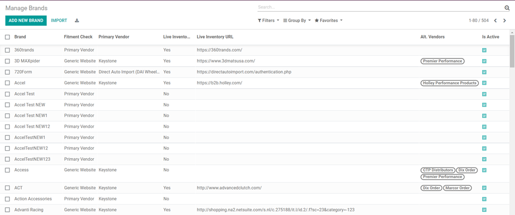515x215 pixels.
Task: Sort by Primary Vendor column header
Action: coord(114,37)
